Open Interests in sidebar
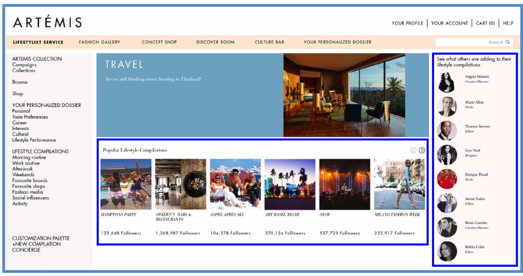Viewport: 523px width, 276px height. pos(20,128)
